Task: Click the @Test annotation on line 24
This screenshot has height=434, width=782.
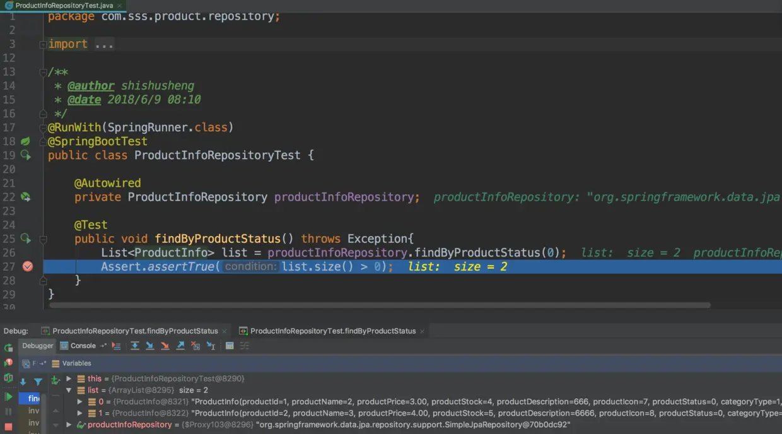Action: click(91, 225)
